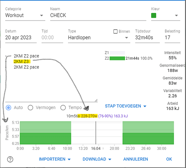Select the Tempo radio button
186x168 pixels.
coord(63,108)
